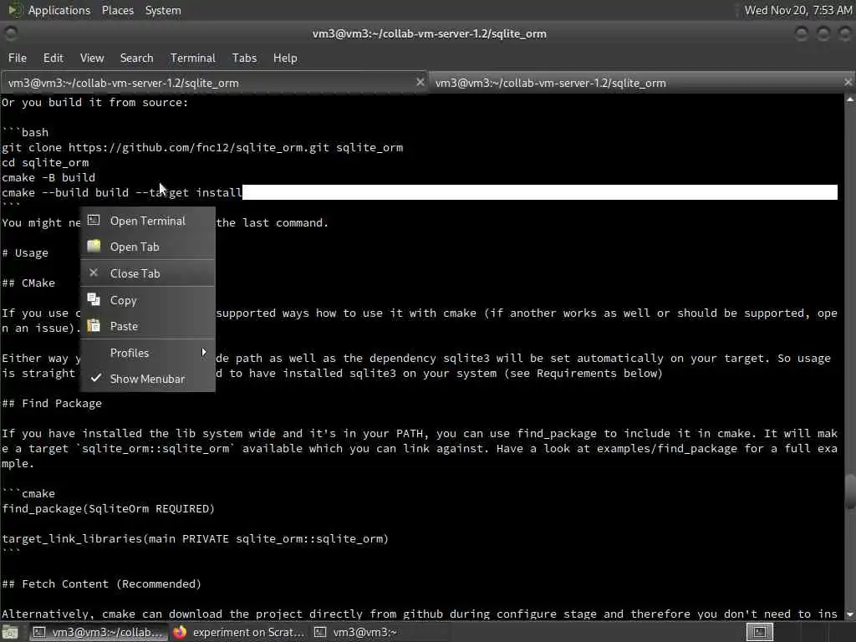Image resolution: width=856 pixels, height=642 pixels.
Task: Close the second terminal tab
Action: click(848, 82)
